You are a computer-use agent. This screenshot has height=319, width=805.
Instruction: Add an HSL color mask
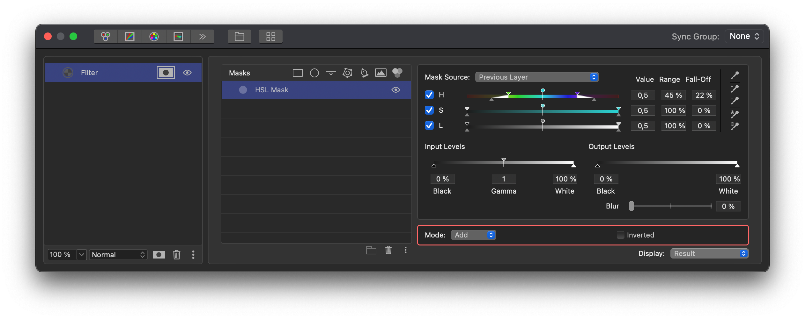(x=397, y=73)
